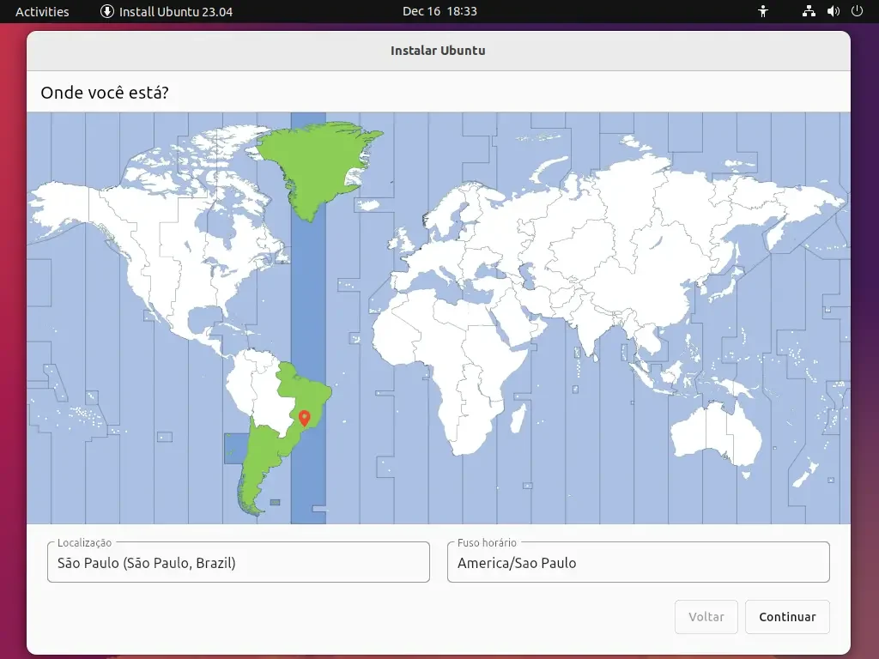Image resolution: width=879 pixels, height=659 pixels.
Task: Click the Continuar button
Action: tap(787, 617)
